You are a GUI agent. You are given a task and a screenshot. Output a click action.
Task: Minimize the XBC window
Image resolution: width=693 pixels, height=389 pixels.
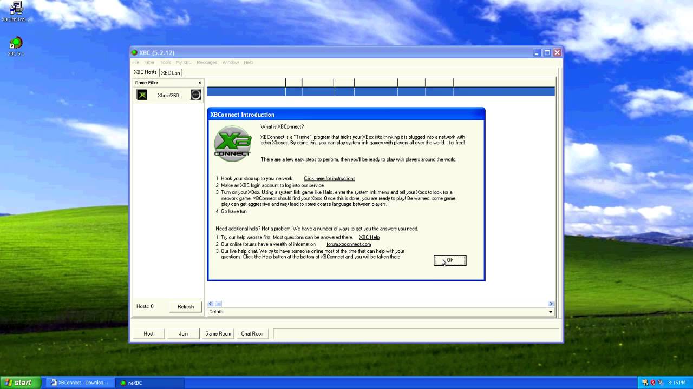tap(537, 52)
